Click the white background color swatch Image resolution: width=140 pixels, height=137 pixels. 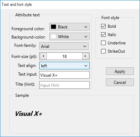coord(53,36)
